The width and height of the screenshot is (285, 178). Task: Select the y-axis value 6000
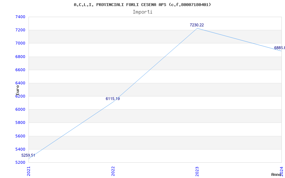point(20,110)
